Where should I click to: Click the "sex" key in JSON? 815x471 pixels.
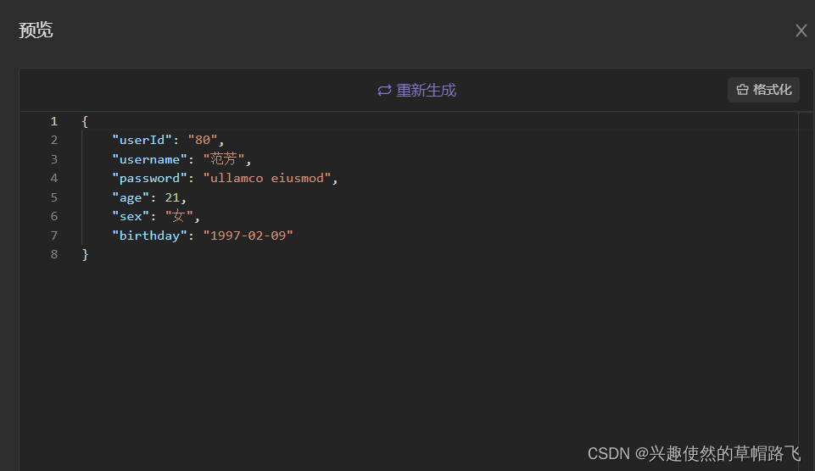pos(131,217)
